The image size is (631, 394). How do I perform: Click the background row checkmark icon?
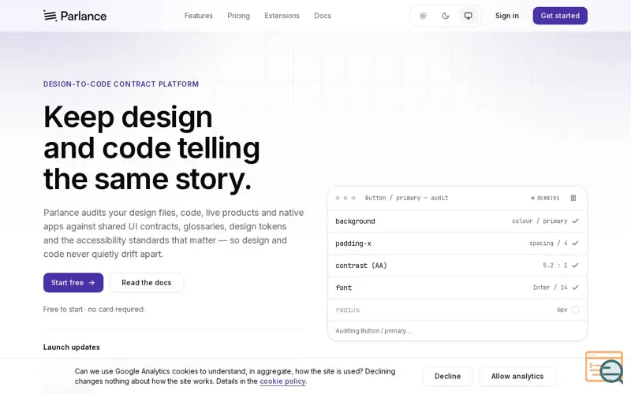(x=575, y=221)
